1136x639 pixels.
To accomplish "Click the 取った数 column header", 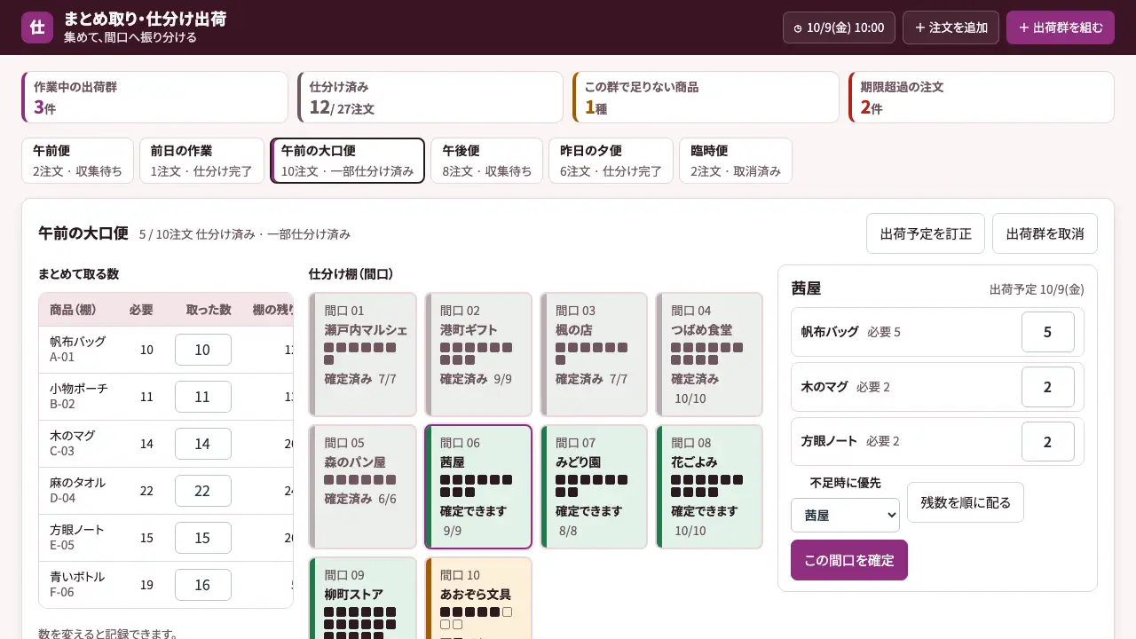I will 209,310.
